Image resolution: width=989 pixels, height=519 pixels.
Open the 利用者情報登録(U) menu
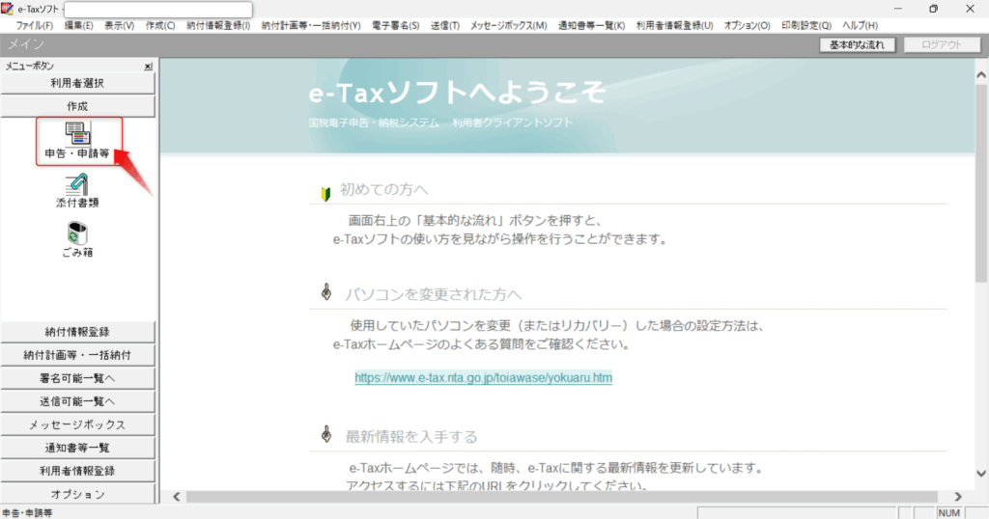[x=674, y=26]
